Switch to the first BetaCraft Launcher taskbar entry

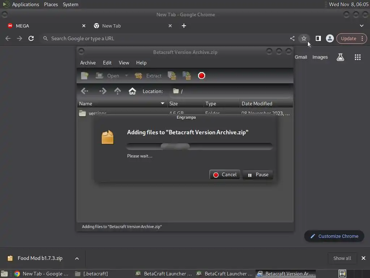[164, 274]
